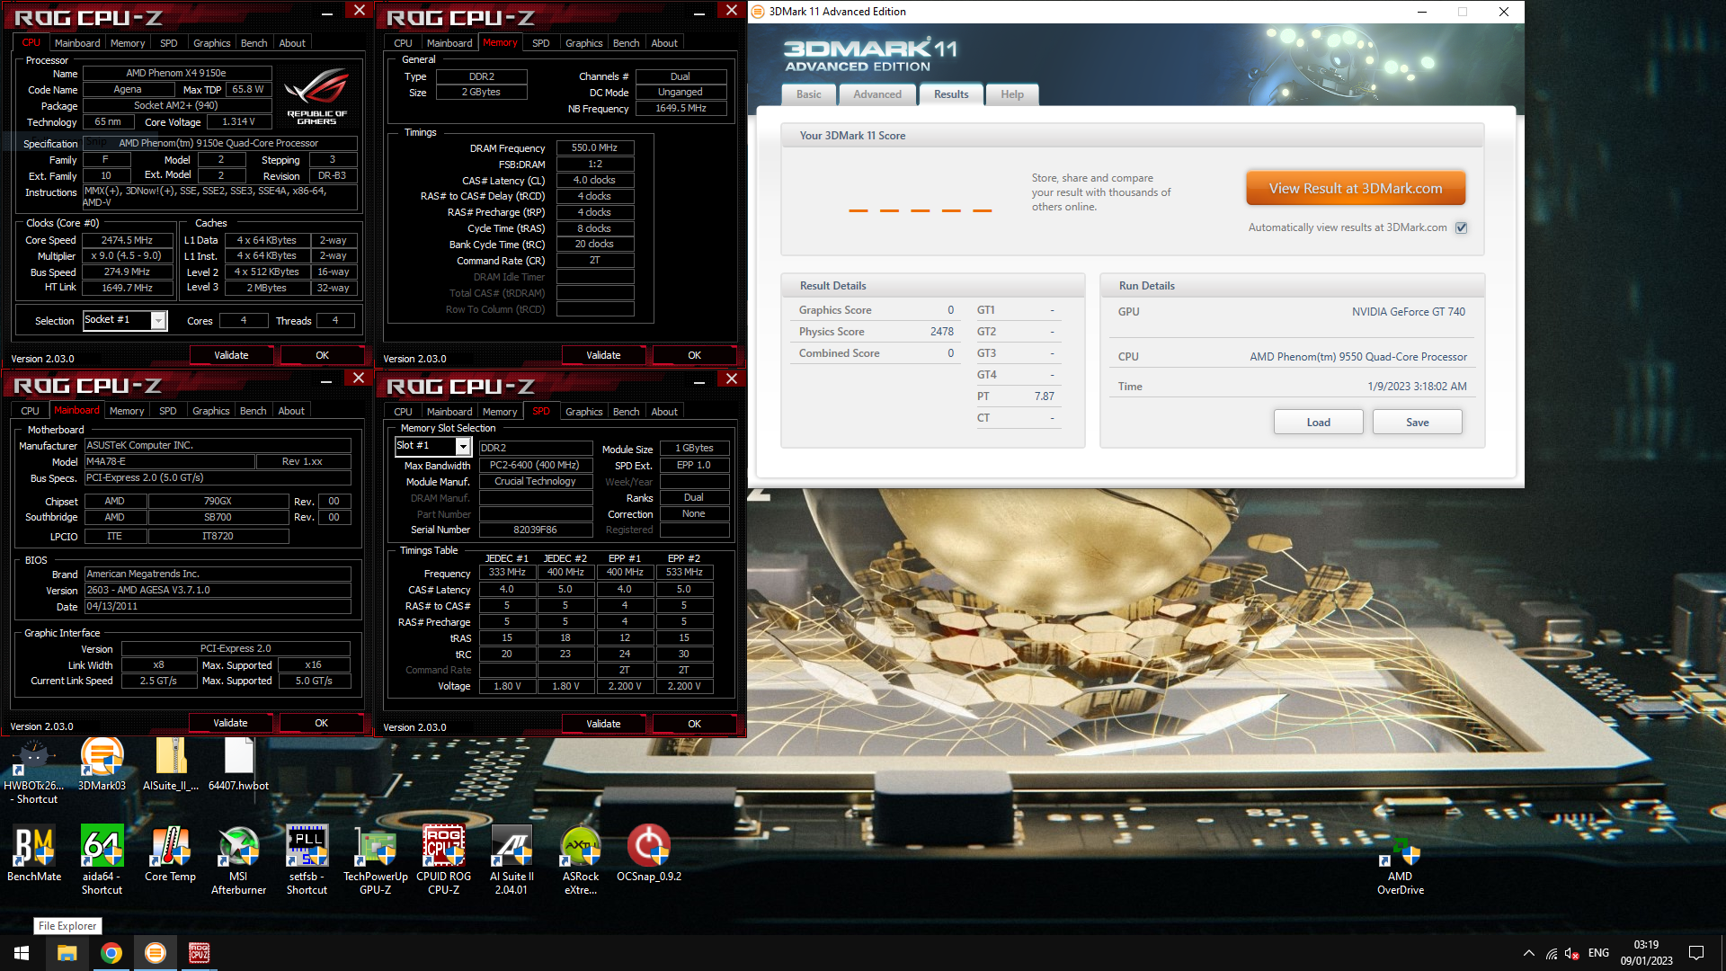The height and width of the screenshot is (971, 1726).
Task: Open About tab in SPD CPU-Z window
Action: point(664,412)
